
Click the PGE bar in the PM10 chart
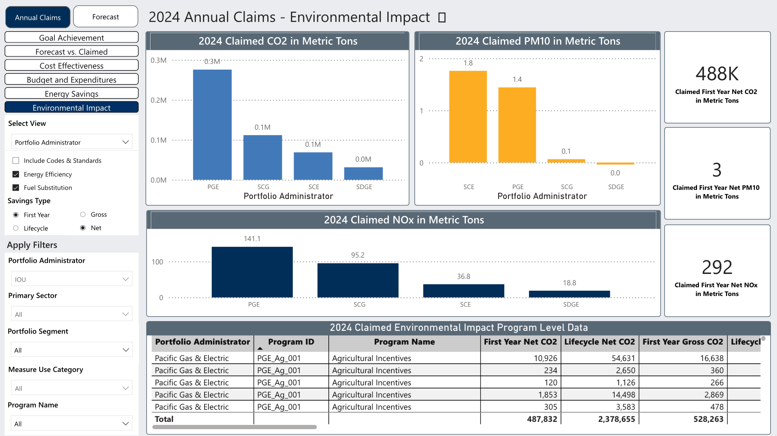pos(517,125)
